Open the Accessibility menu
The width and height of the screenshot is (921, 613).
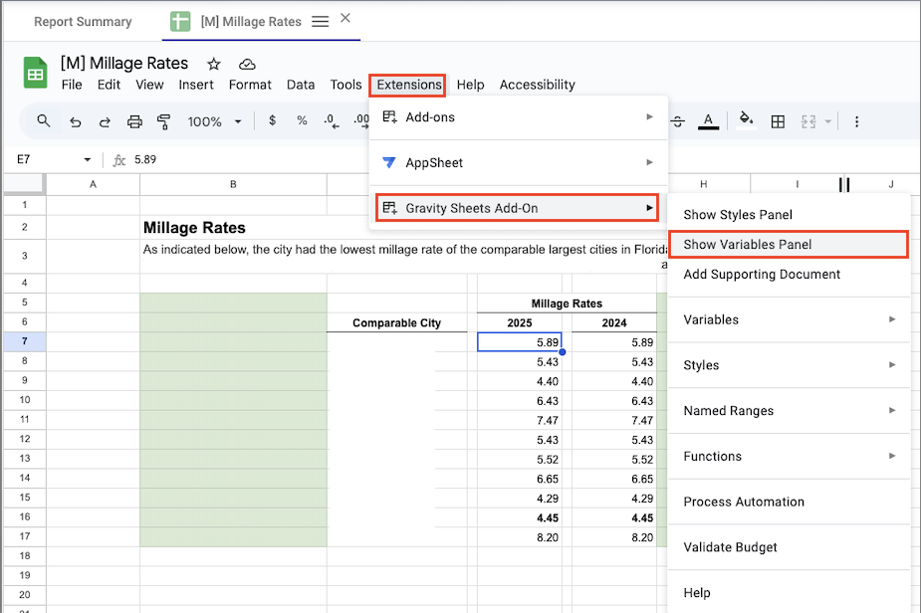point(538,85)
